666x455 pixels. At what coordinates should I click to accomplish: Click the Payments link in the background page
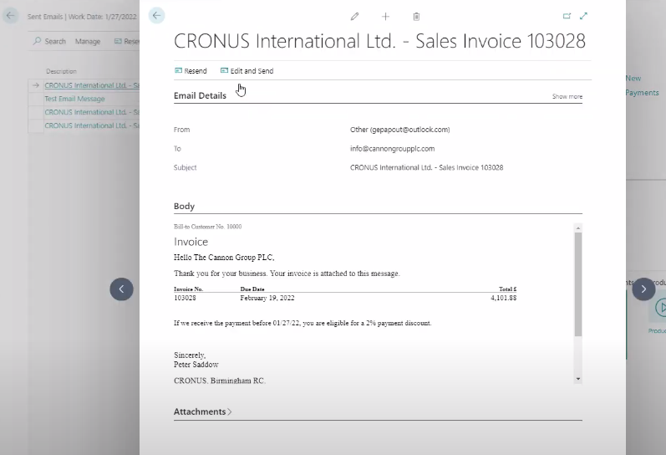pos(642,93)
